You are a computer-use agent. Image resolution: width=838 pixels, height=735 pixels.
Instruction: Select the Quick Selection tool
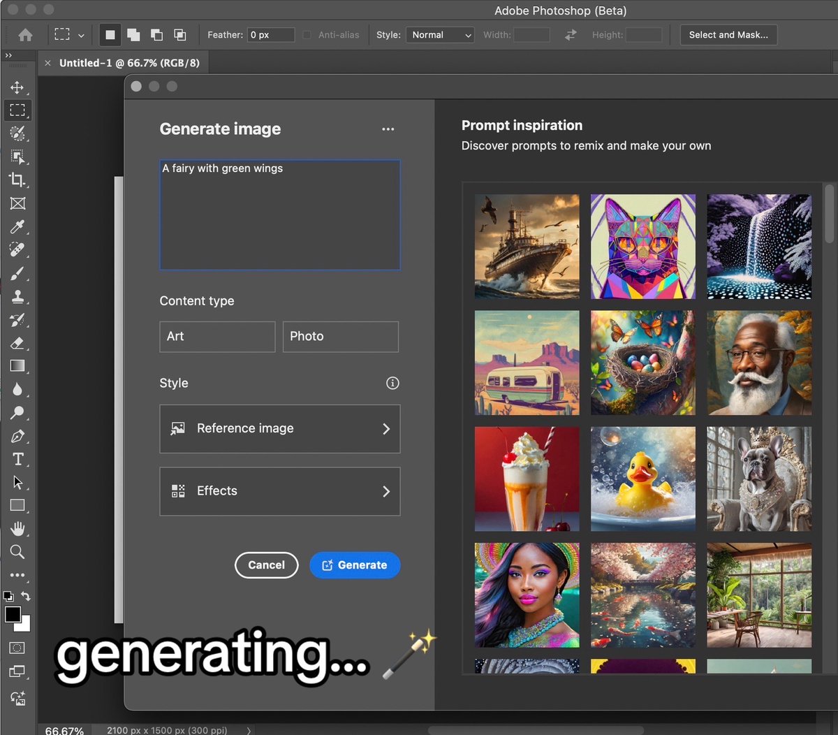pyautogui.click(x=17, y=133)
